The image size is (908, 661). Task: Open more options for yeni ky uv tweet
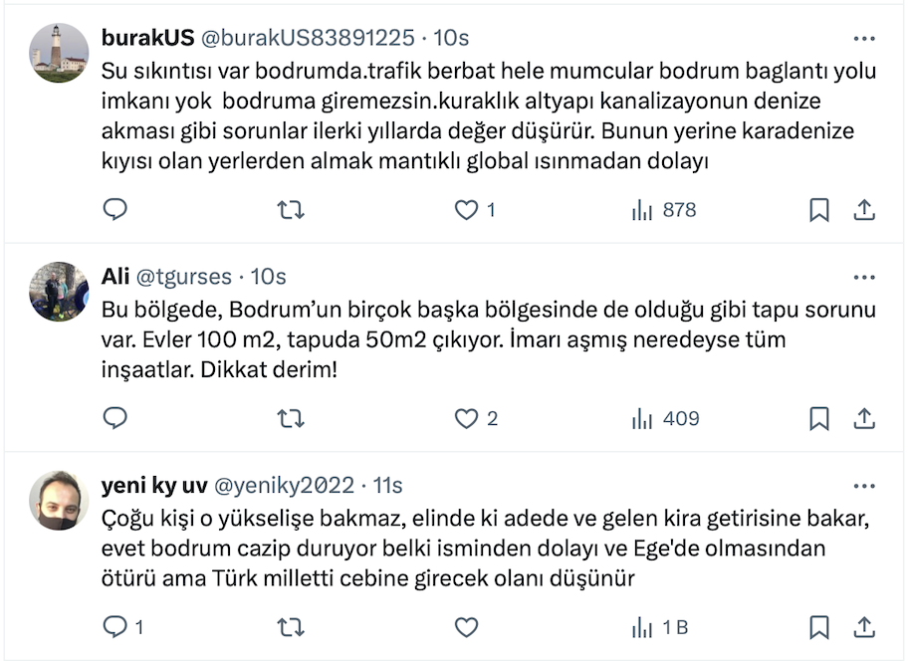pos(863,486)
